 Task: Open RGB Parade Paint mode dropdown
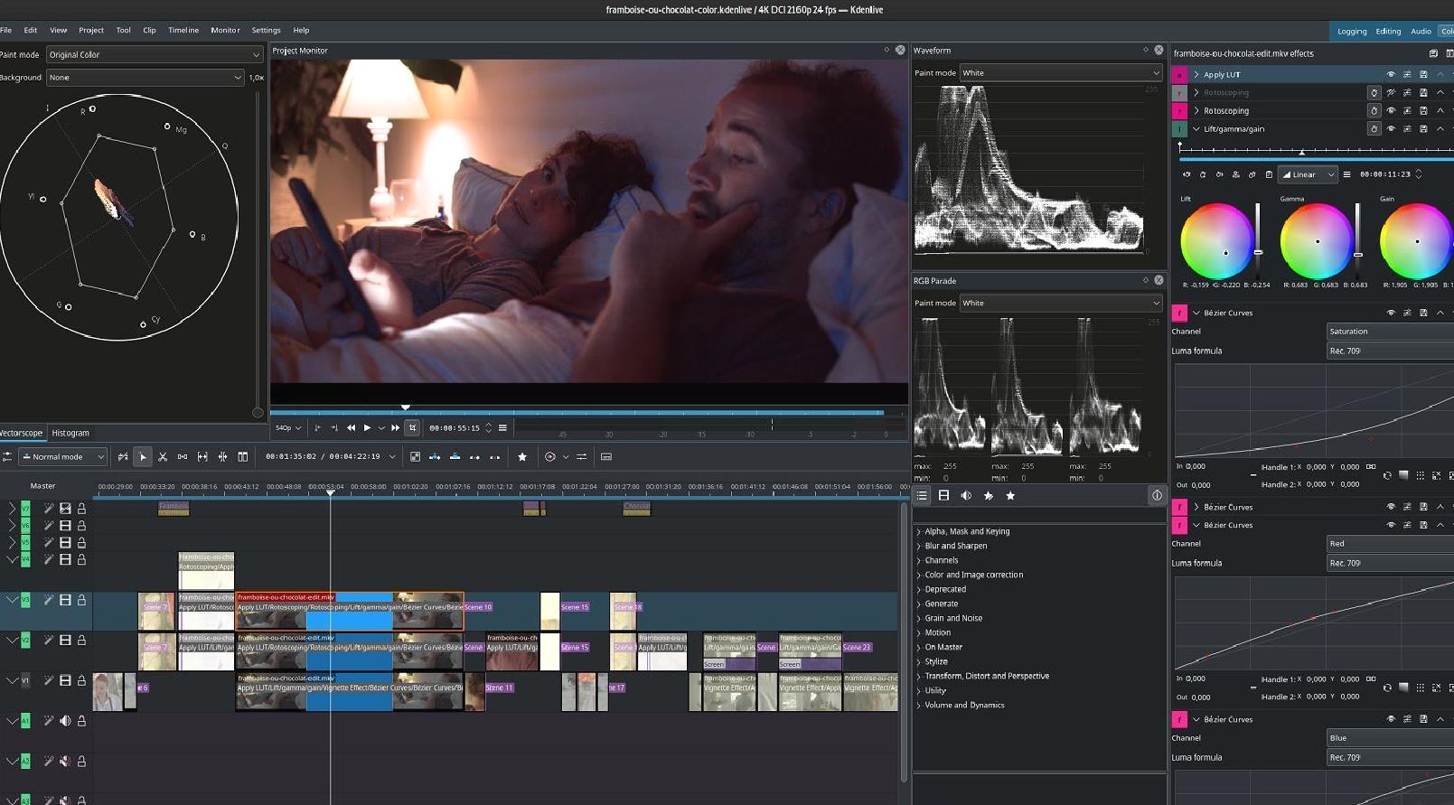(1061, 304)
